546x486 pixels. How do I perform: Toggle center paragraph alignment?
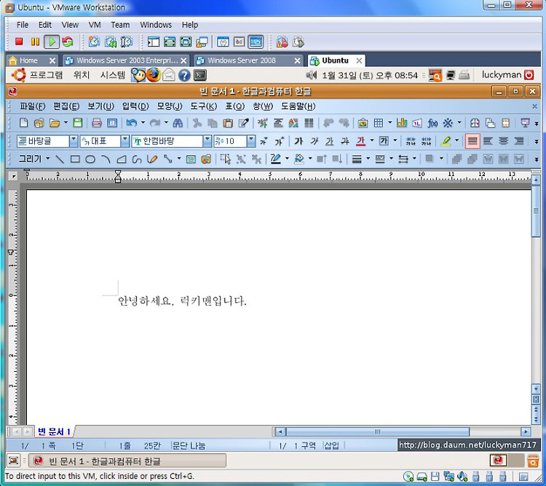503,141
